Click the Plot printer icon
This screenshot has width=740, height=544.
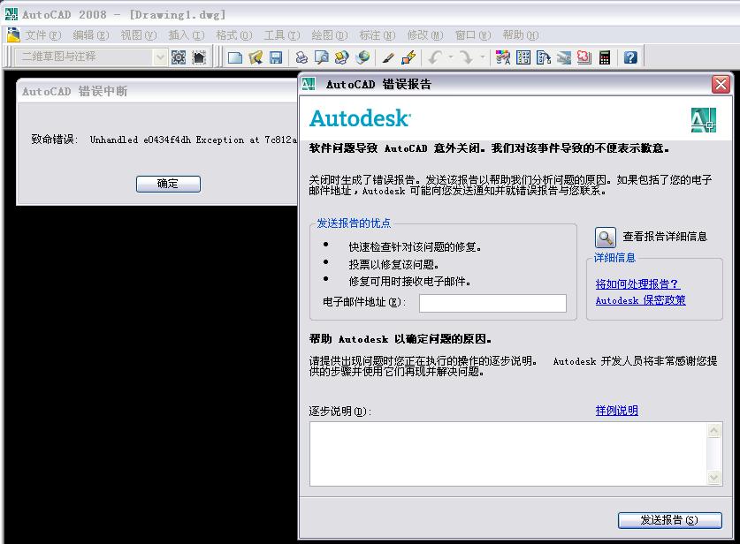pyautogui.click(x=301, y=57)
